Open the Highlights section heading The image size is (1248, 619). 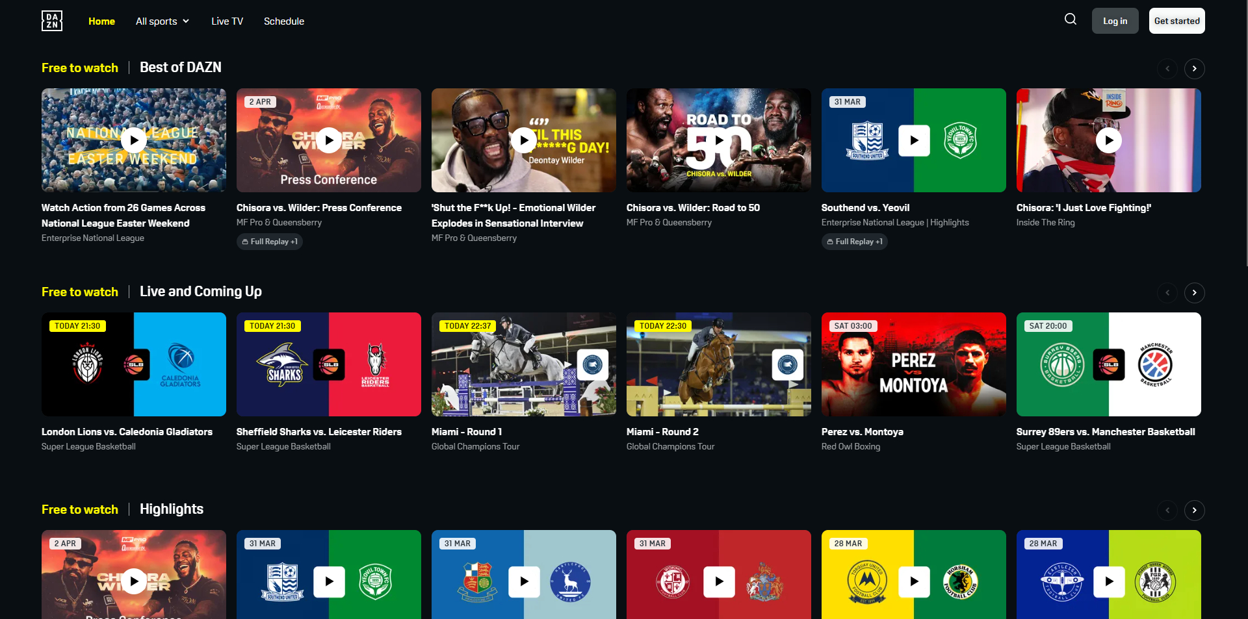(172, 509)
